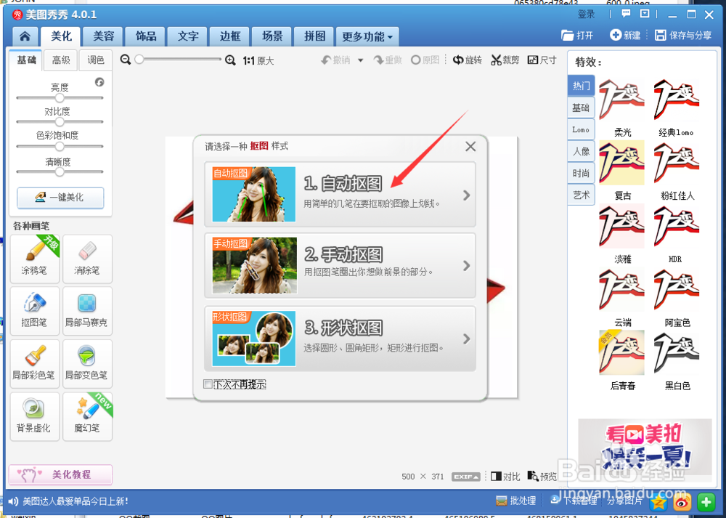Viewport: 726px width, 518px height.
Task: Click the 清晰度 slider handle
Action: point(60,172)
